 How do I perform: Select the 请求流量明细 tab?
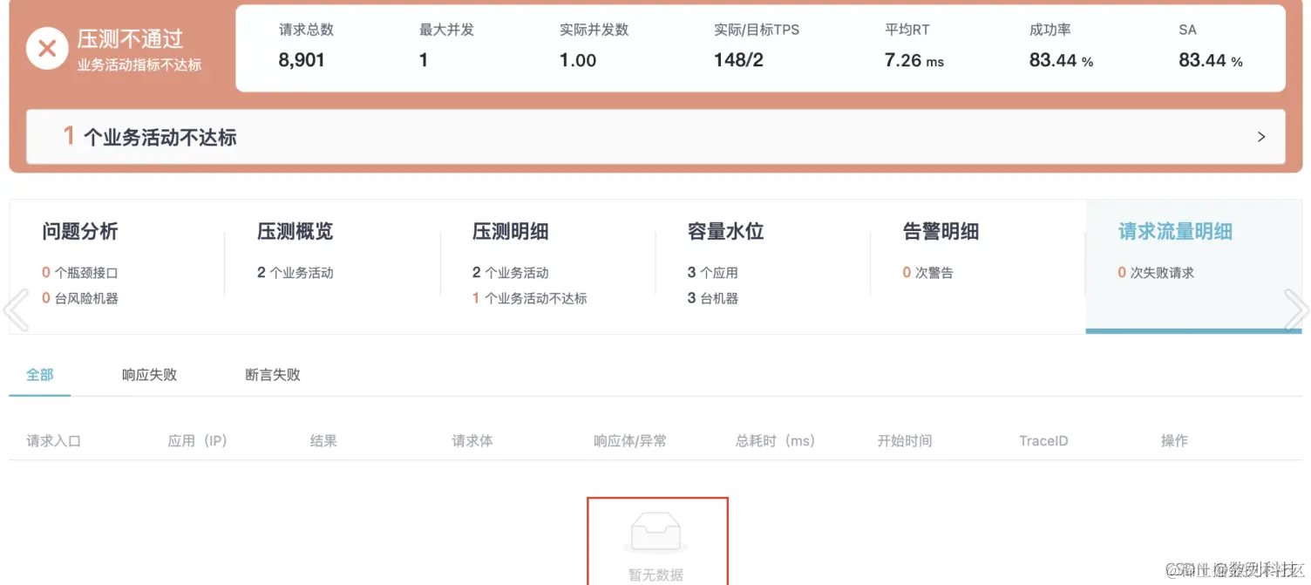[1174, 231]
